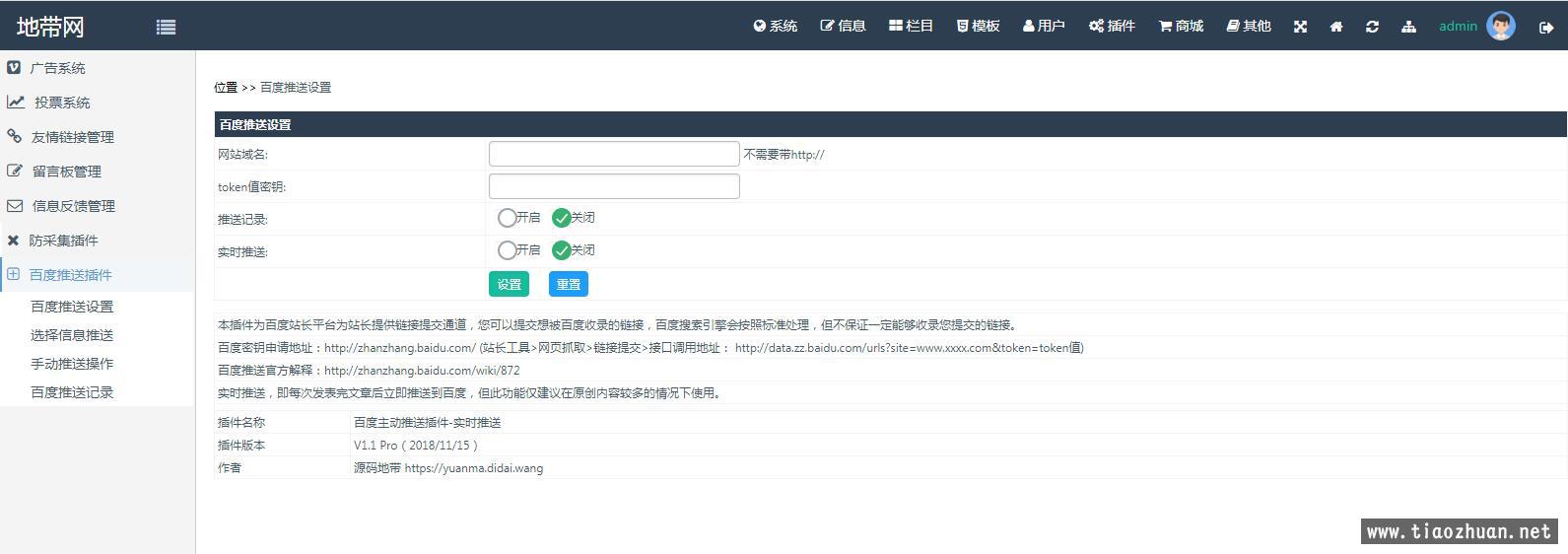Open the 系统 top menu

click(x=775, y=27)
